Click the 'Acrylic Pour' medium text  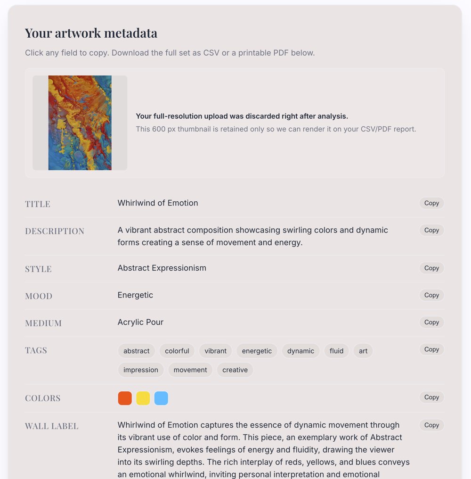[140, 322]
